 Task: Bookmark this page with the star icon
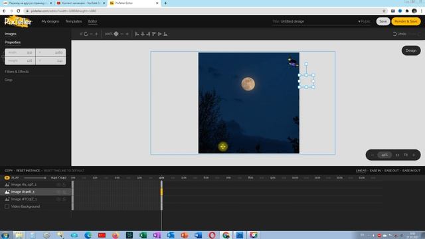[x=384, y=11]
